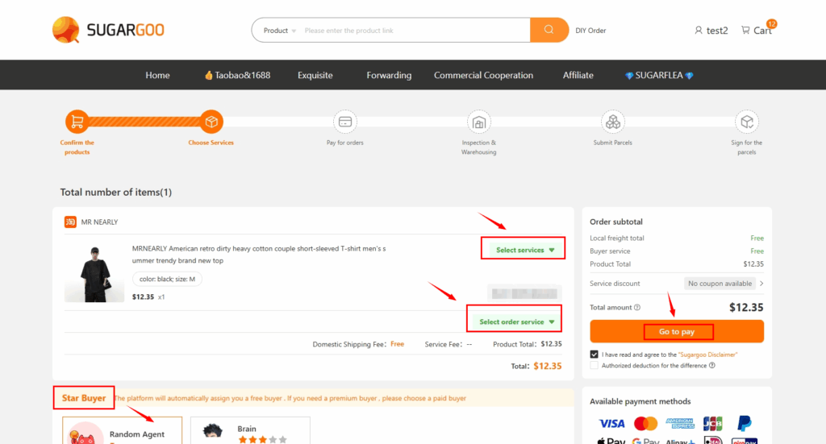Click the Go to pay button
Screen dimensions: 826x444
(677, 331)
